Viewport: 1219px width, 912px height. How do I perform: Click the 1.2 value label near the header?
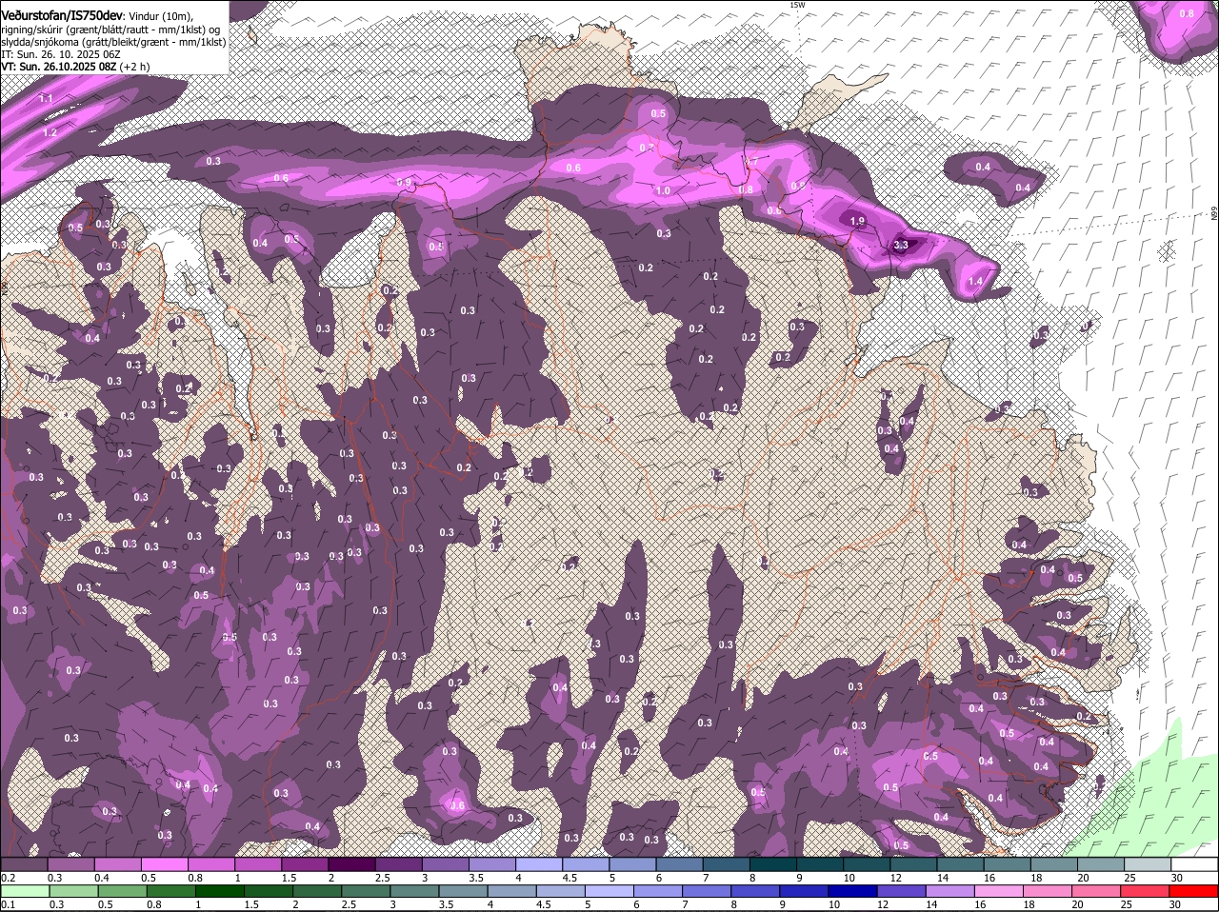coord(50,132)
